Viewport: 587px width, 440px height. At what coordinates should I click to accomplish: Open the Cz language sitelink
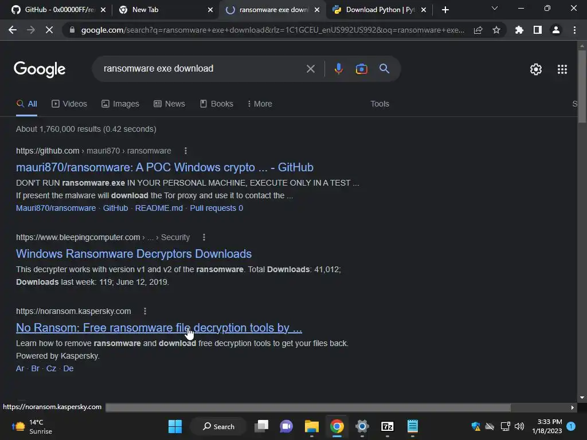[51, 368]
